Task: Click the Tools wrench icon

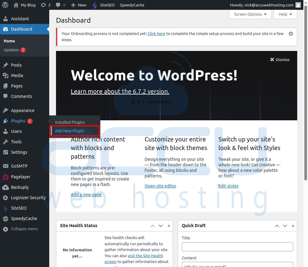Action: pos(6,141)
